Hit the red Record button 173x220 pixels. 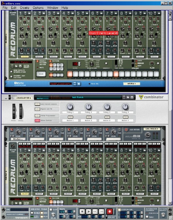pyautogui.click(x=110, y=211)
